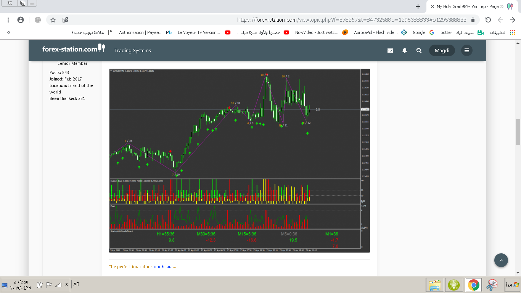Image resolution: width=521 pixels, height=293 pixels.
Task: Show hidden system tray icons
Action: click(x=67, y=285)
